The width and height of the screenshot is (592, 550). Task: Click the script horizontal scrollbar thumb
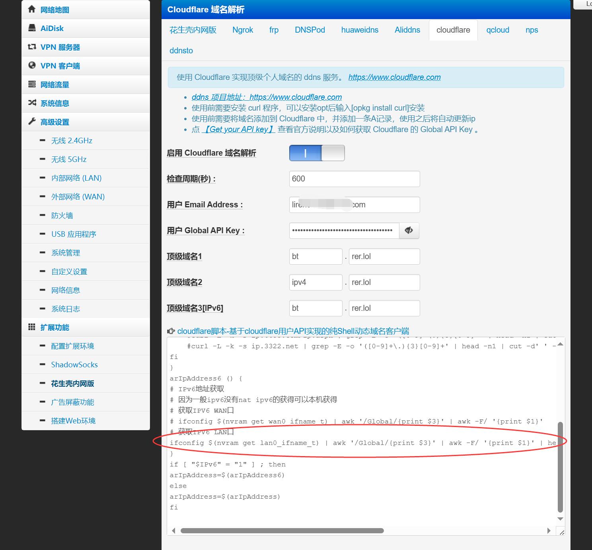282,530
